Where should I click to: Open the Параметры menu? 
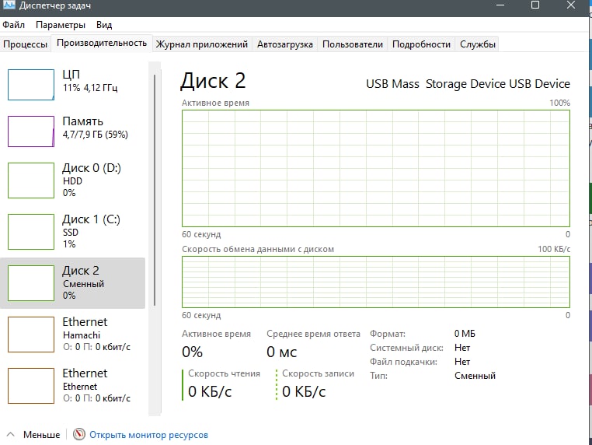pos(61,25)
